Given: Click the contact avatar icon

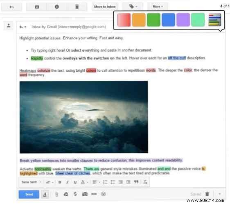Looking at the screenshot, I should coord(9,26).
